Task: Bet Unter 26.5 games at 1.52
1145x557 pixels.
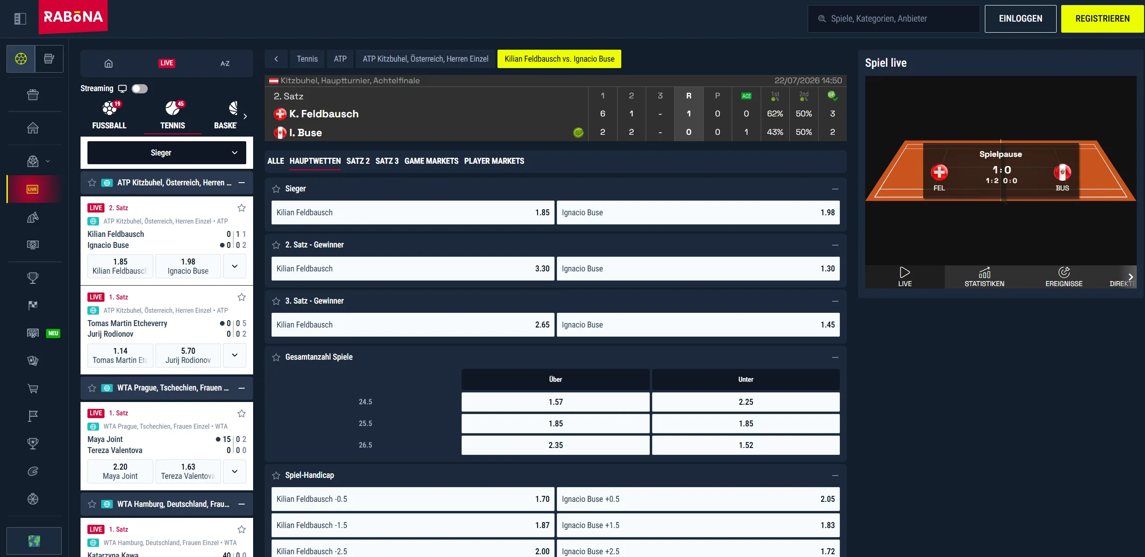Action: [x=746, y=445]
